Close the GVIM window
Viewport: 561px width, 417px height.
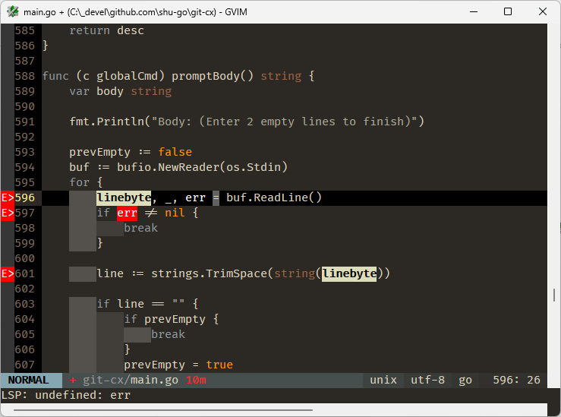(x=542, y=11)
